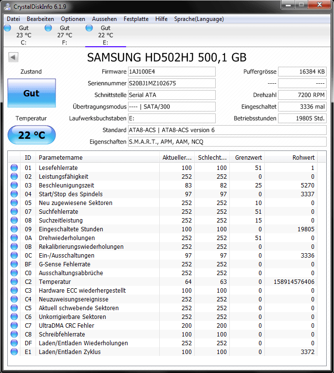Click raw value 3372 in Laden/Entladen Zyklus row
The height and width of the screenshot is (373, 334).
[308, 352]
